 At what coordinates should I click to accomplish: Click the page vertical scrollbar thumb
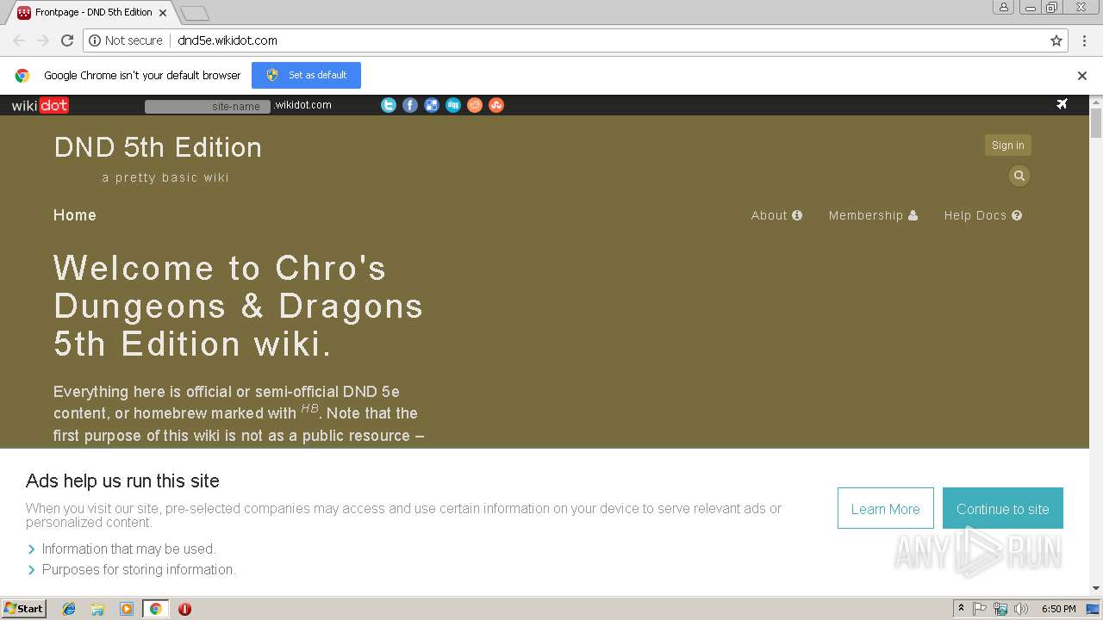[x=1096, y=123]
